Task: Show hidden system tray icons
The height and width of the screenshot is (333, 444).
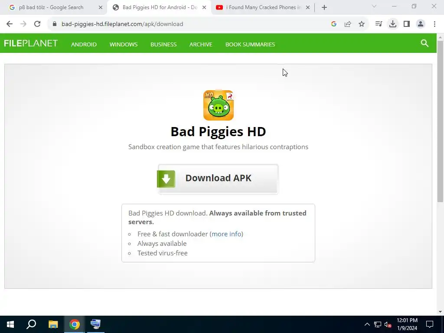Action: [x=367, y=324]
